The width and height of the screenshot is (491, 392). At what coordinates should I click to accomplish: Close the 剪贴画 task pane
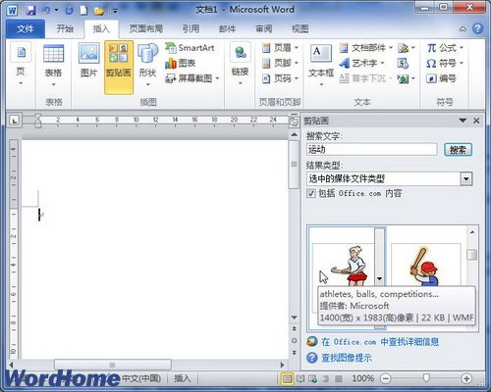coord(476,121)
